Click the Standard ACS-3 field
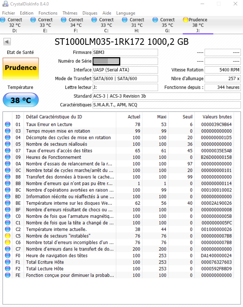The height and width of the screenshot is (307, 243). click(x=167, y=96)
